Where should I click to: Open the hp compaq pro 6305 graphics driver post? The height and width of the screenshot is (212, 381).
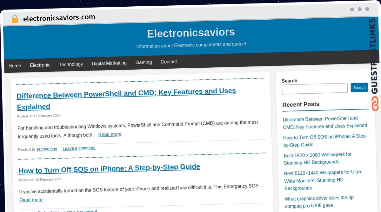pos(319,202)
